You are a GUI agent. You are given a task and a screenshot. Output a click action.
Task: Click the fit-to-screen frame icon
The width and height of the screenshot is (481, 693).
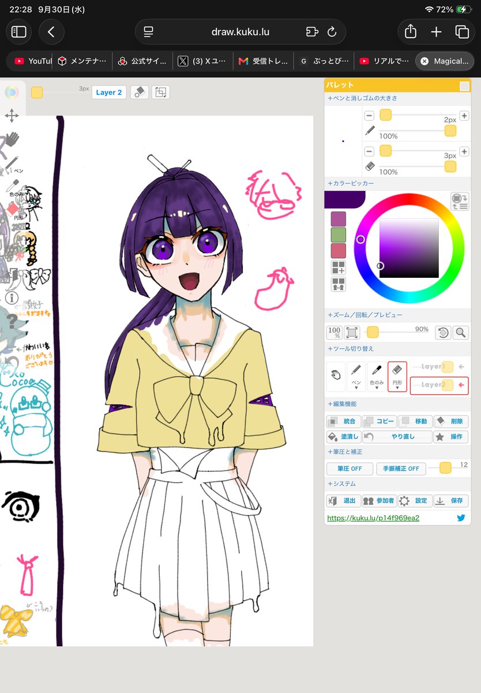(x=352, y=332)
